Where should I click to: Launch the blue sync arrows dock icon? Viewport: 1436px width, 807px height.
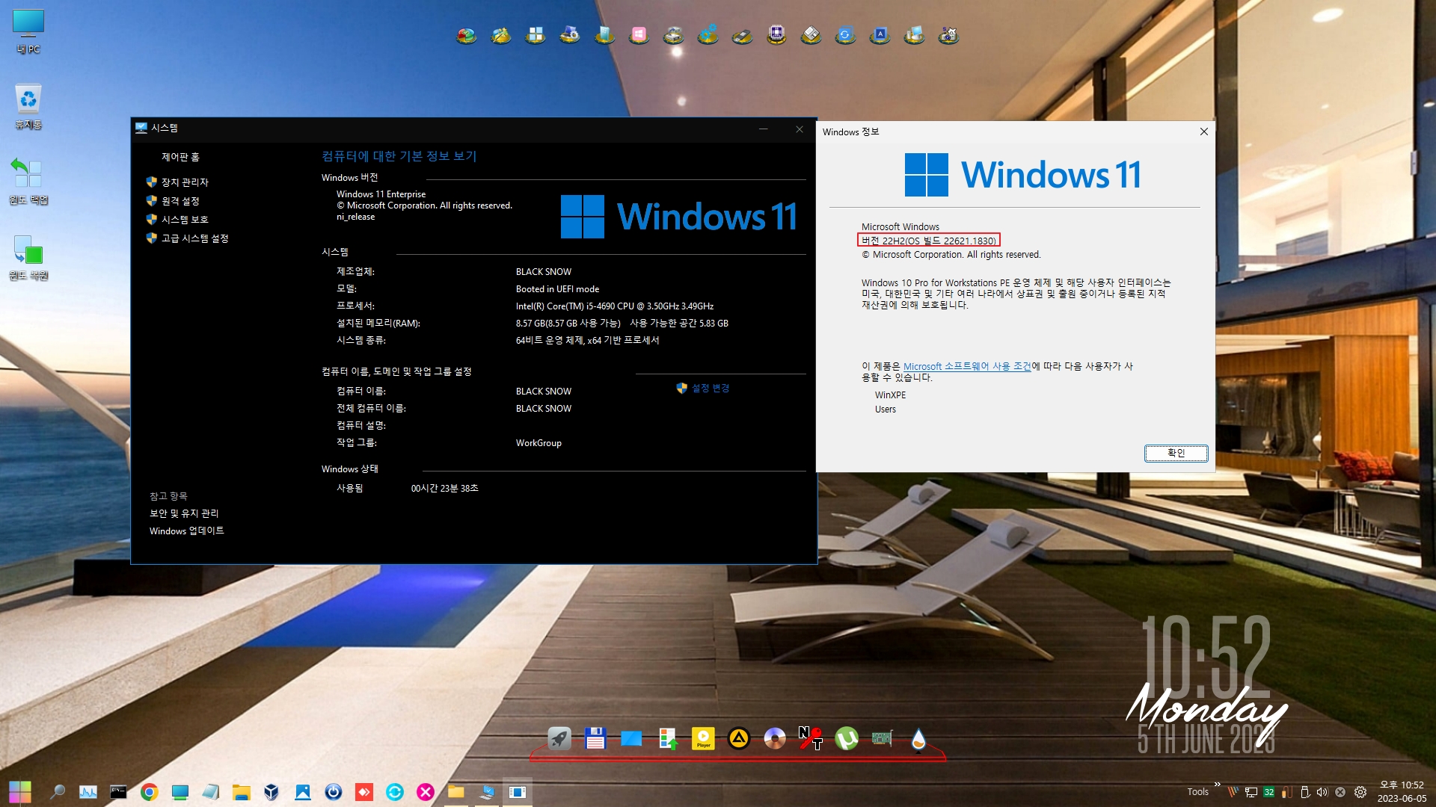pyautogui.click(x=845, y=35)
